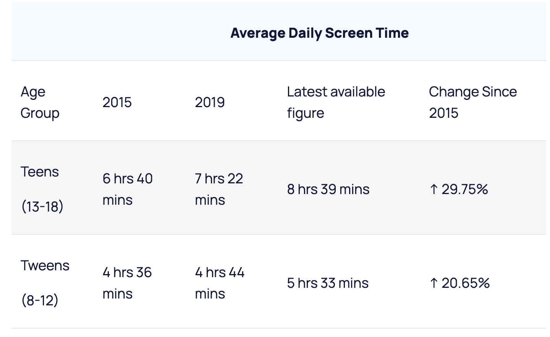
Task: Click the Change Since 2015 header
Action: coord(473,102)
